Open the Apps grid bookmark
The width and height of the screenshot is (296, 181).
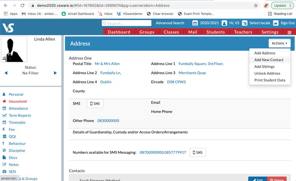(x=11, y=14)
